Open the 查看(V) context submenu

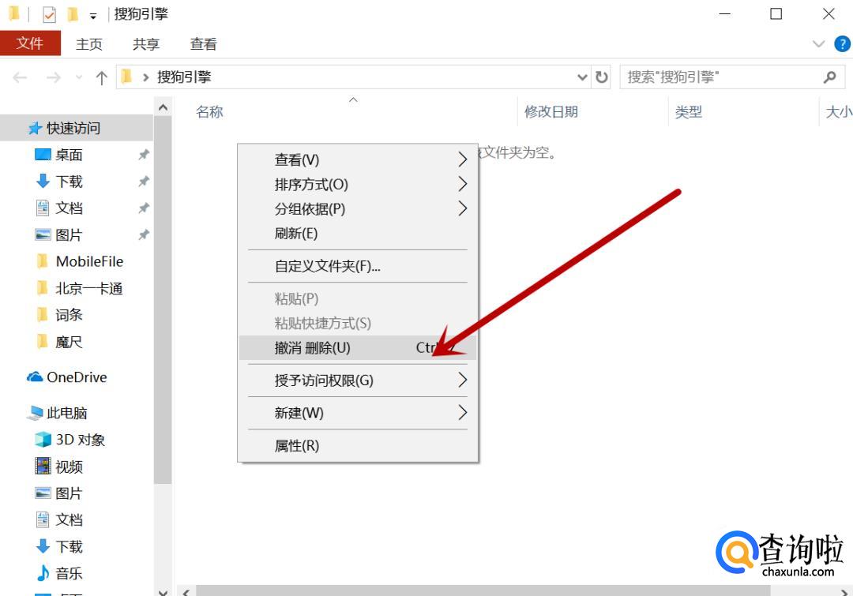click(358, 160)
